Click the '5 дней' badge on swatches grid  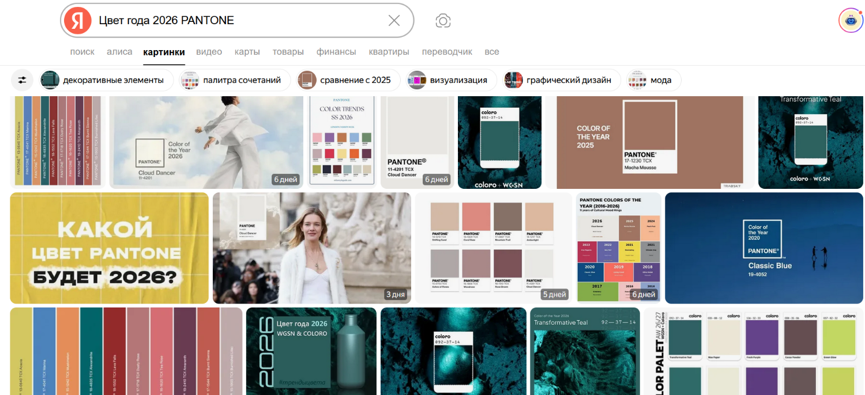point(554,294)
